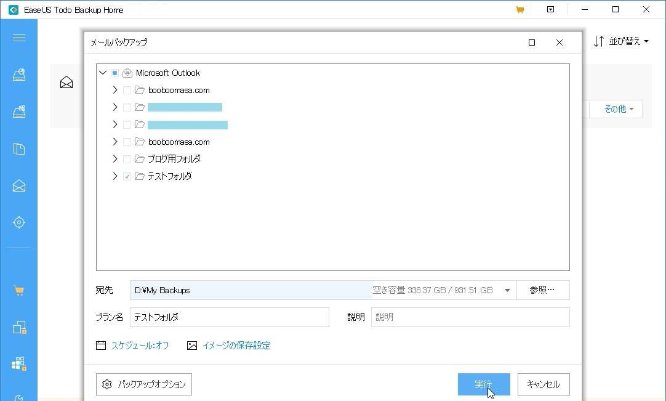Collapse the Microsoft Outlook tree node
666x401 pixels.
click(103, 73)
